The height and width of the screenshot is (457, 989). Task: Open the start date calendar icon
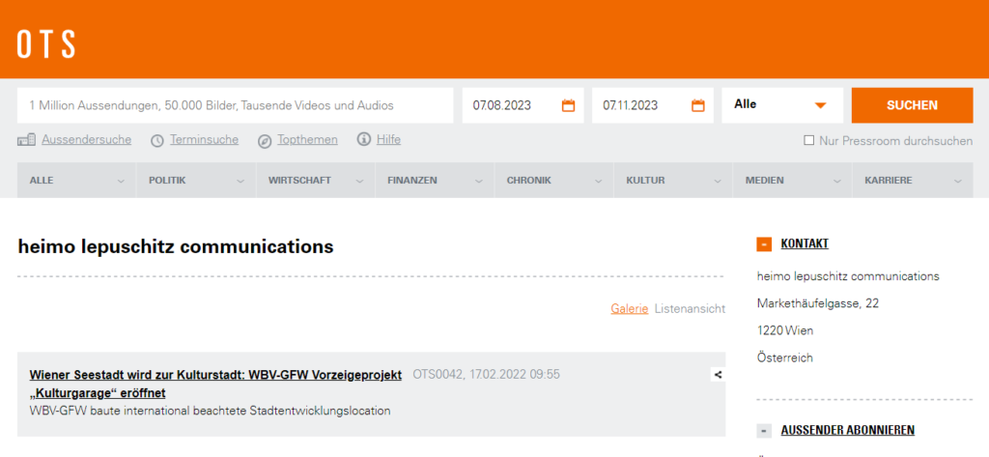568,105
